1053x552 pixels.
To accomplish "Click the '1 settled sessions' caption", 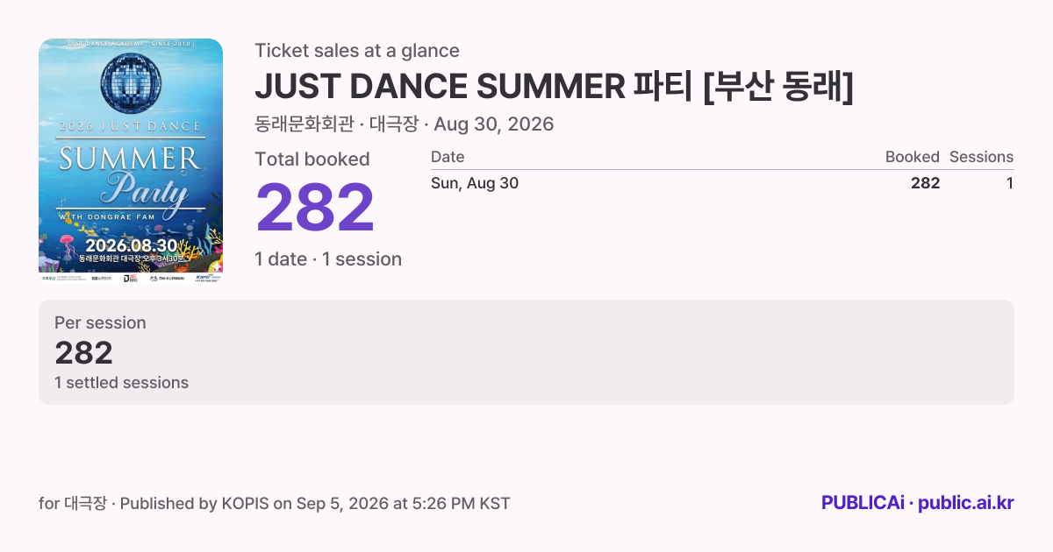I will pos(121,383).
